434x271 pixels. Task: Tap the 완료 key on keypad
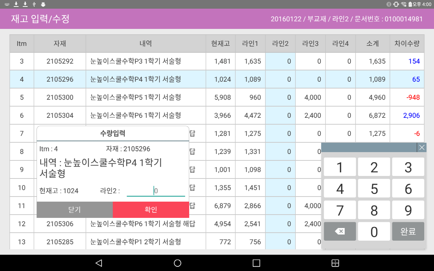pos(408,231)
